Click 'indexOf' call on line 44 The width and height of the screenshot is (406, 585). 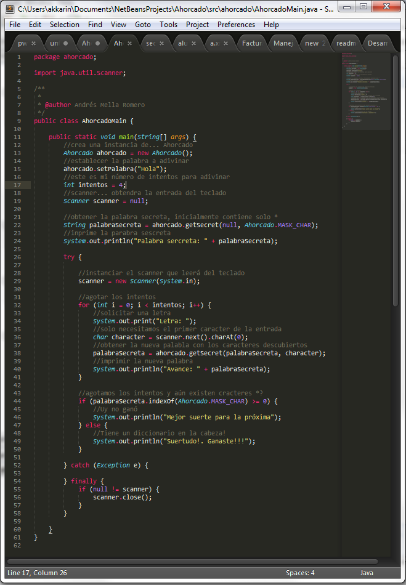coord(161,401)
